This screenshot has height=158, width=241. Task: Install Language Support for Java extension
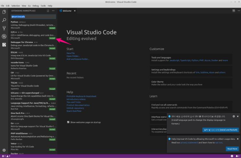pyautogui.click(x=52, y=109)
